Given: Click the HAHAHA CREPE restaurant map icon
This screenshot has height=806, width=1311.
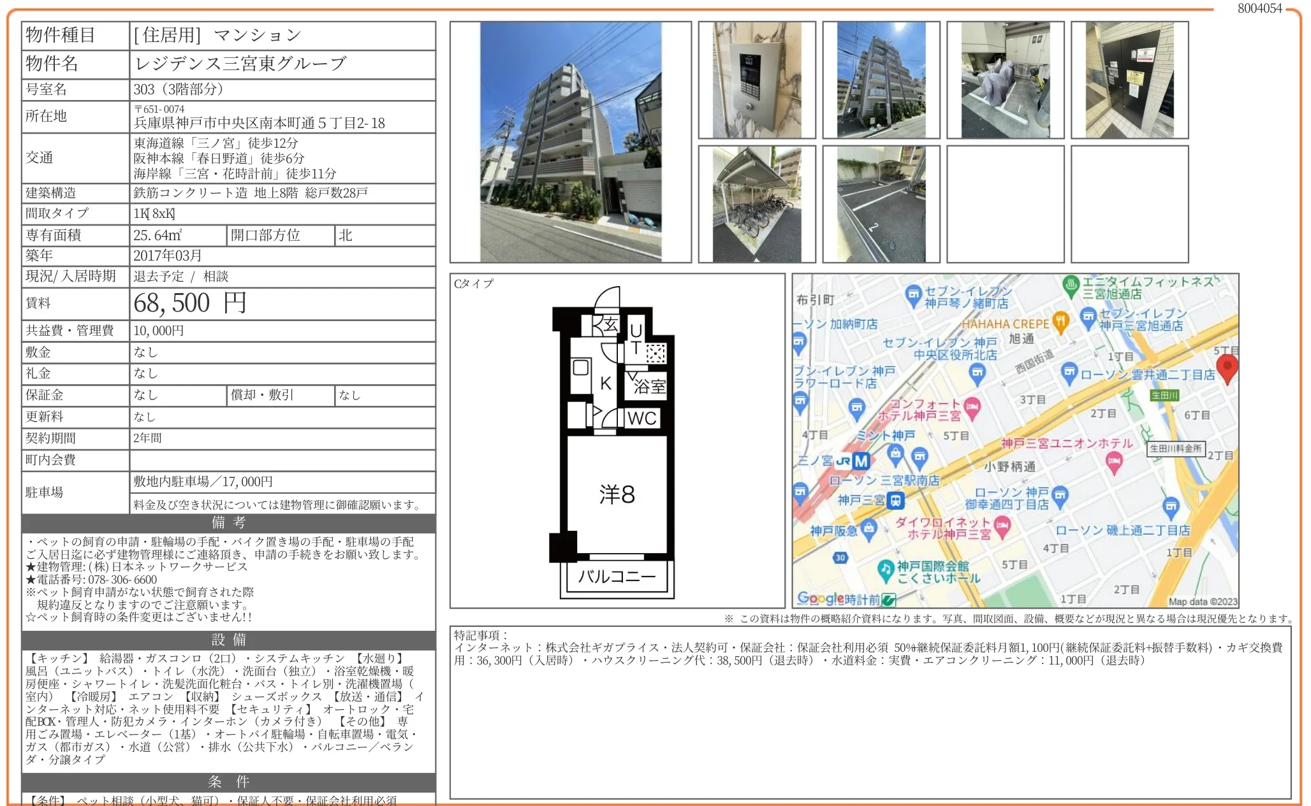Looking at the screenshot, I should (x=1060, y=322).
